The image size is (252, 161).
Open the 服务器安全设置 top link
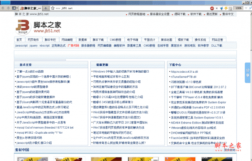(x=160, y=14)
